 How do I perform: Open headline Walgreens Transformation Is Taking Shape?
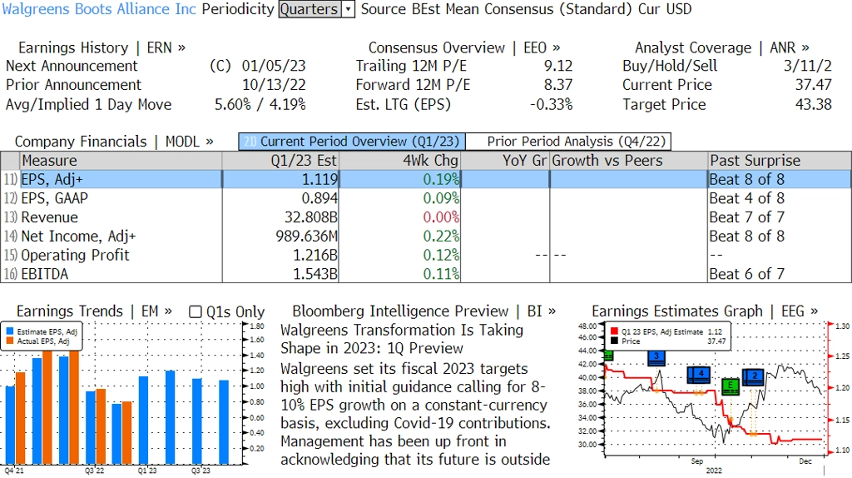tap(402, 339)
